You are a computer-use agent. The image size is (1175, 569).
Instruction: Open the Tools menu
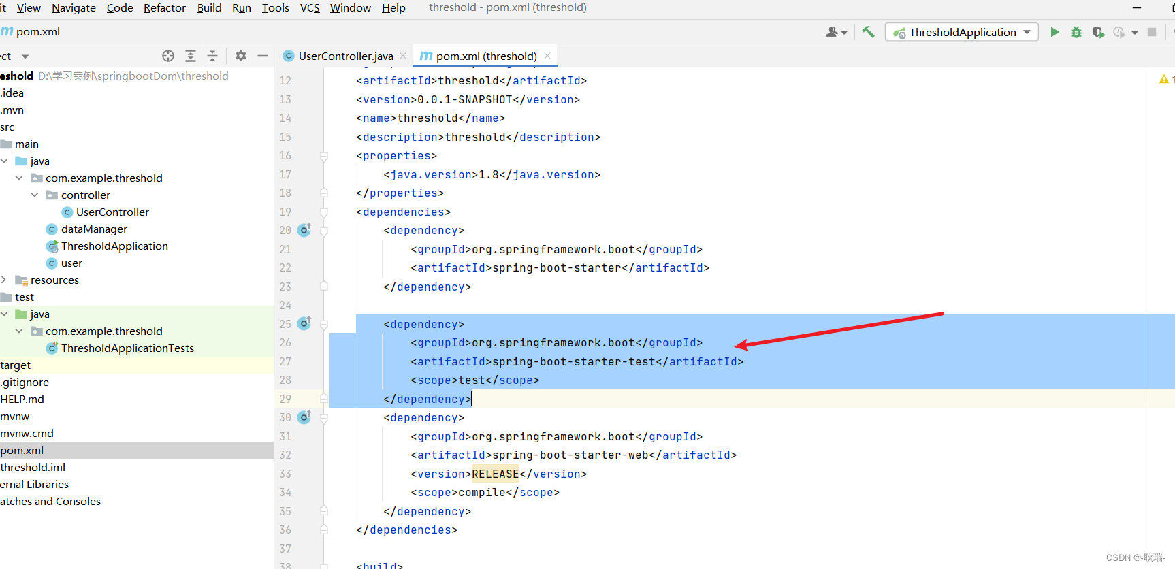276,8
